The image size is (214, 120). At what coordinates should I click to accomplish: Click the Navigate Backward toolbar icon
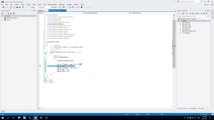click(3, 7)
